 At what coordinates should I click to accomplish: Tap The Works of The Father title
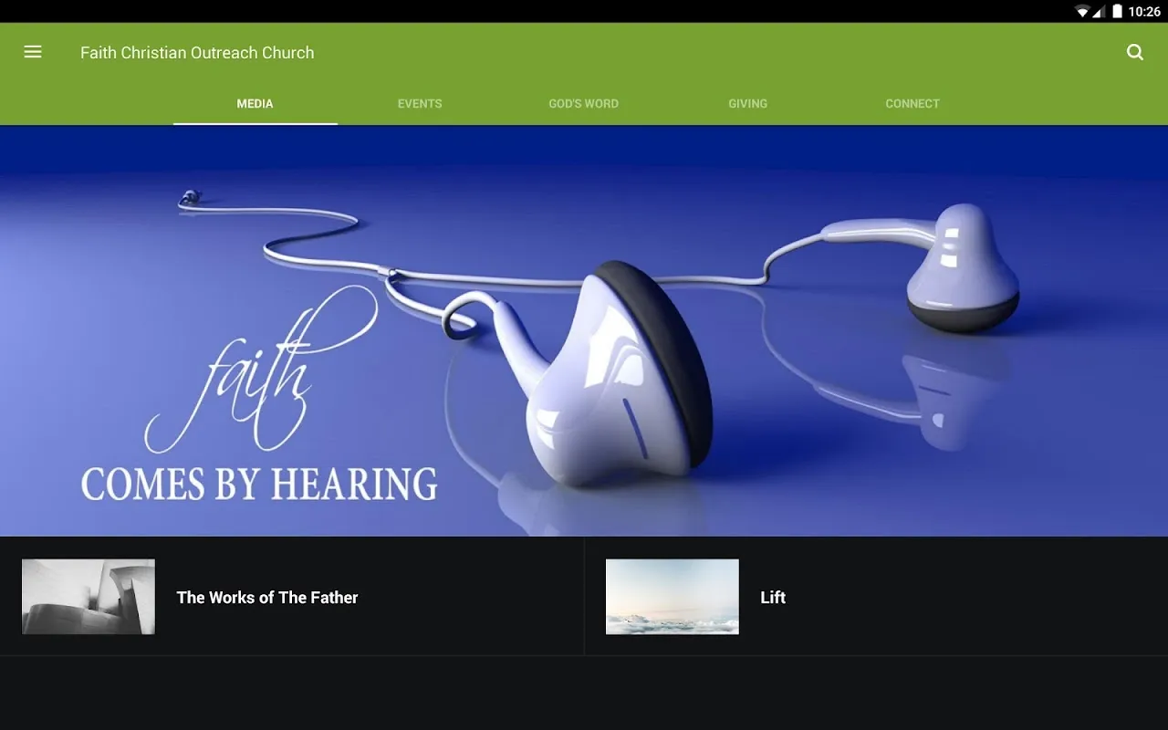pyautogui.click(x=267, y=598)
